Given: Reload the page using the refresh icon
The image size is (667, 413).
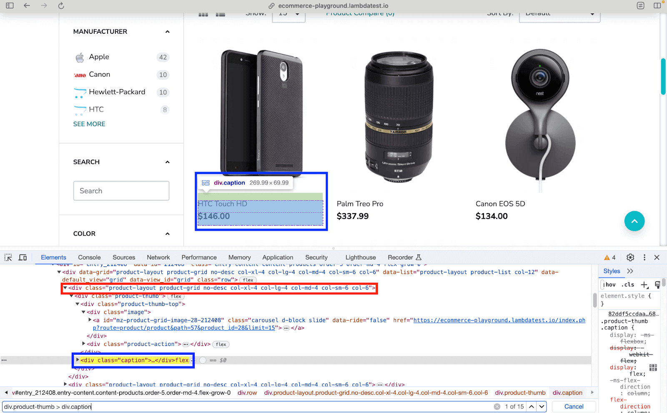Looking at the screenshot, I should (61, 6).
